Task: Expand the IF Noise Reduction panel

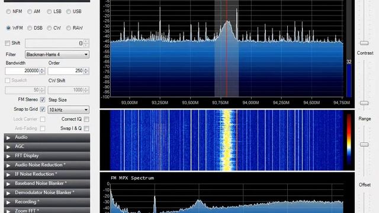Action: click(x=47, y=174)
